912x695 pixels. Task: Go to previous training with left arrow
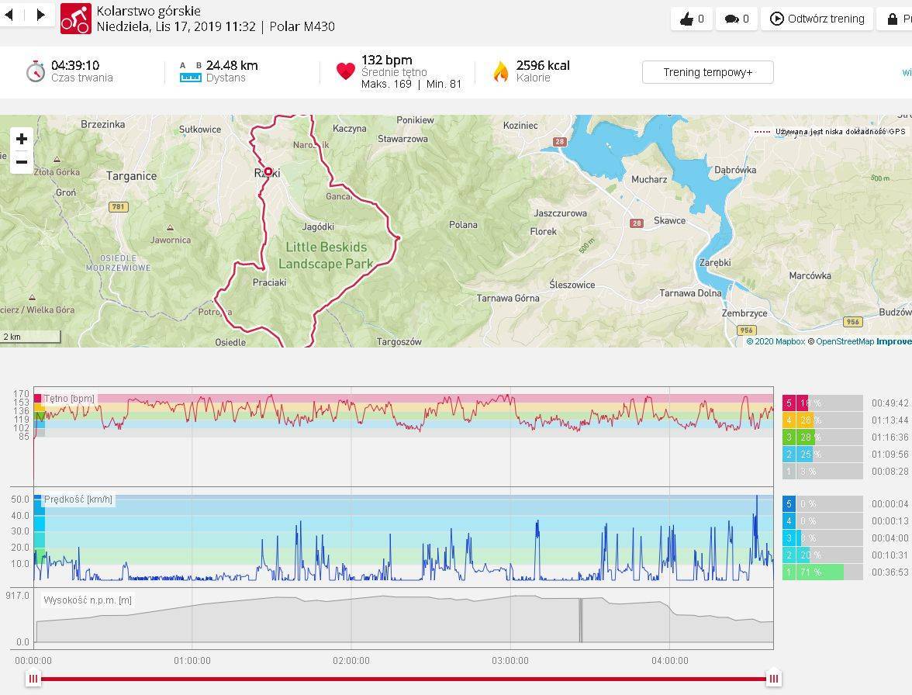(9, 15)
